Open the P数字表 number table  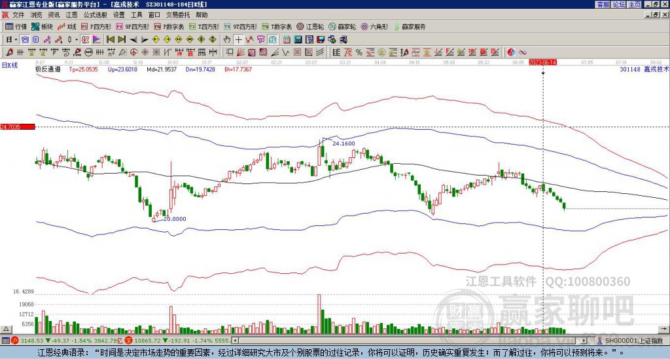169,26
